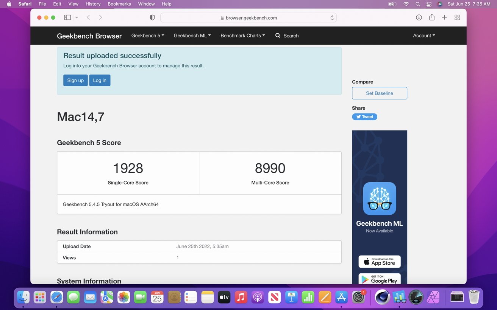Open Apple TV from the Dock
The height and width of the screenshot is (310, 497).
pos(224,297)
